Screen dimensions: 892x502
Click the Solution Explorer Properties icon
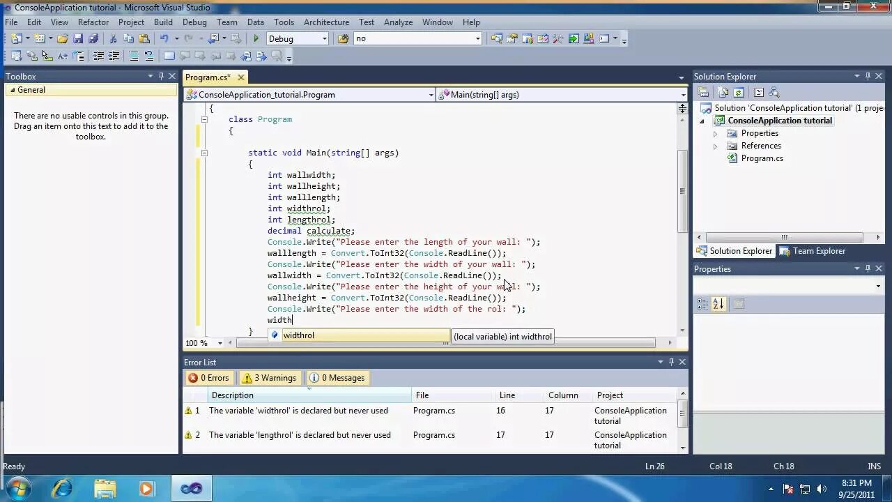tap(703, 92)
